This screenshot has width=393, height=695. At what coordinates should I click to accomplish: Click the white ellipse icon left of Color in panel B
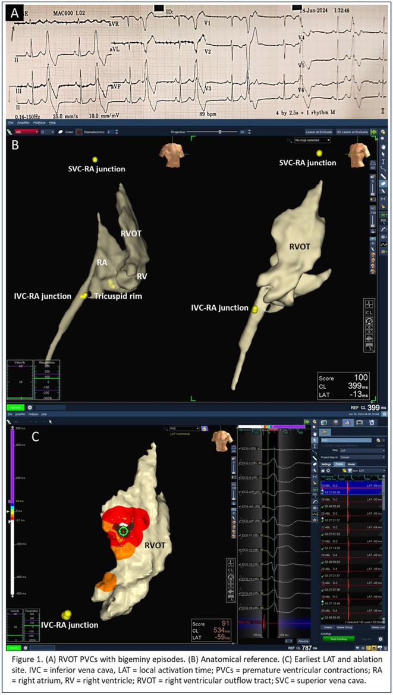(61, 132)
